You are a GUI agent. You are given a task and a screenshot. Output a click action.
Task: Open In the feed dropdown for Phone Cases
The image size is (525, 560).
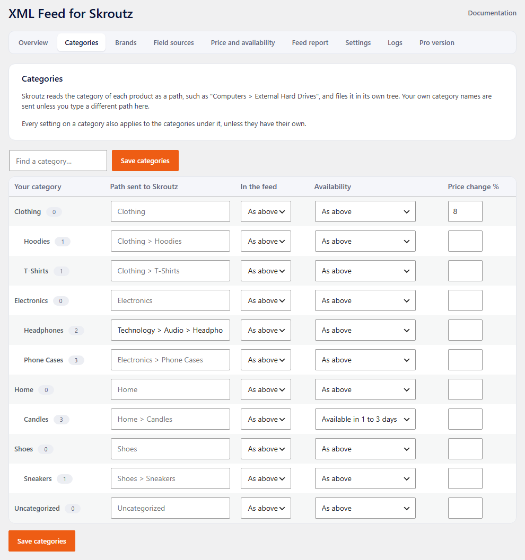[266, 360]
